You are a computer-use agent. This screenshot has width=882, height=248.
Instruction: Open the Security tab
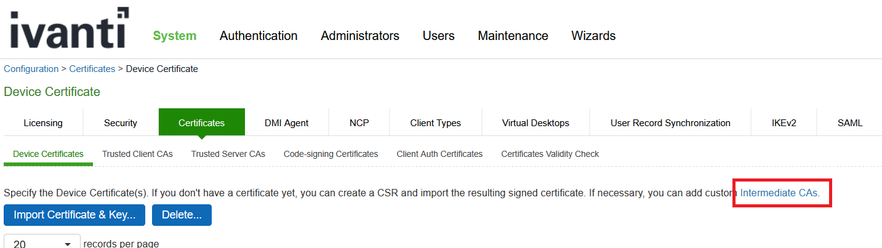pos(121,122)
